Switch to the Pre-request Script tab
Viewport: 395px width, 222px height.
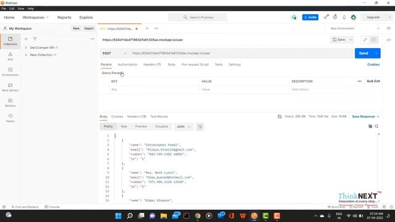click(x=195, y=64)
